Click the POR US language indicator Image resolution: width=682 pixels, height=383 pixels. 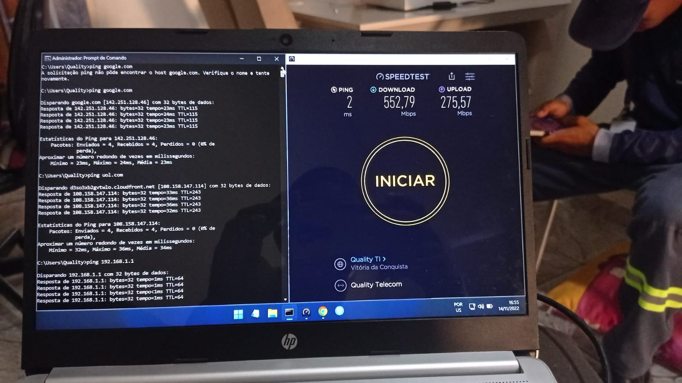point(458,307)
